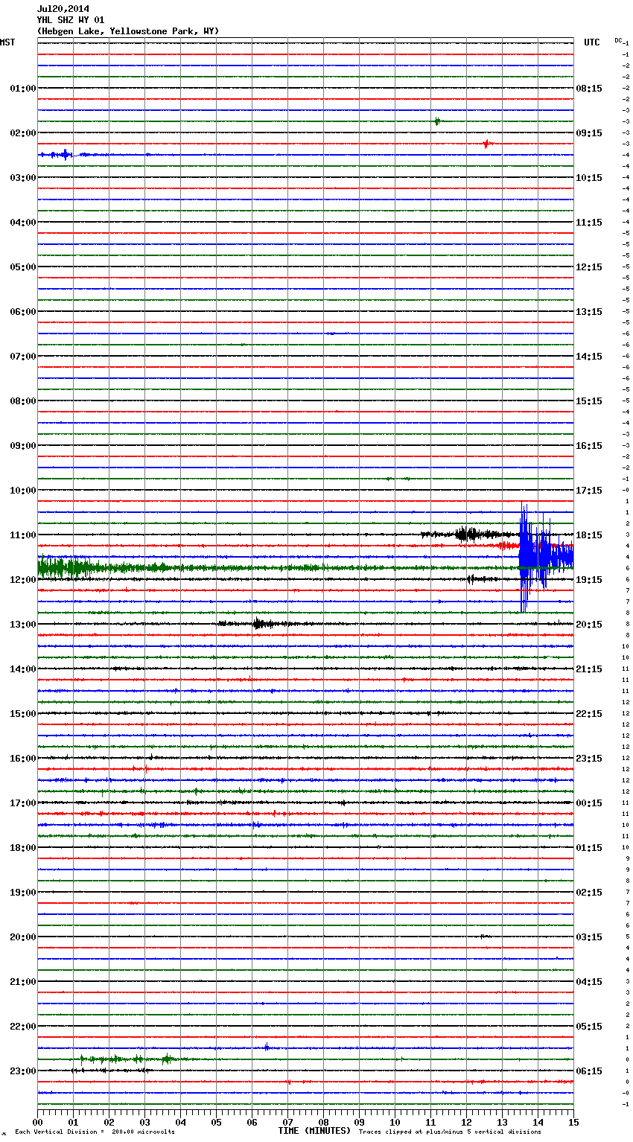This screenshot has height=1142, width=633.
Task: Select the 01:00 MST time label
Action: pyautogui.click(x=23, y=89)
